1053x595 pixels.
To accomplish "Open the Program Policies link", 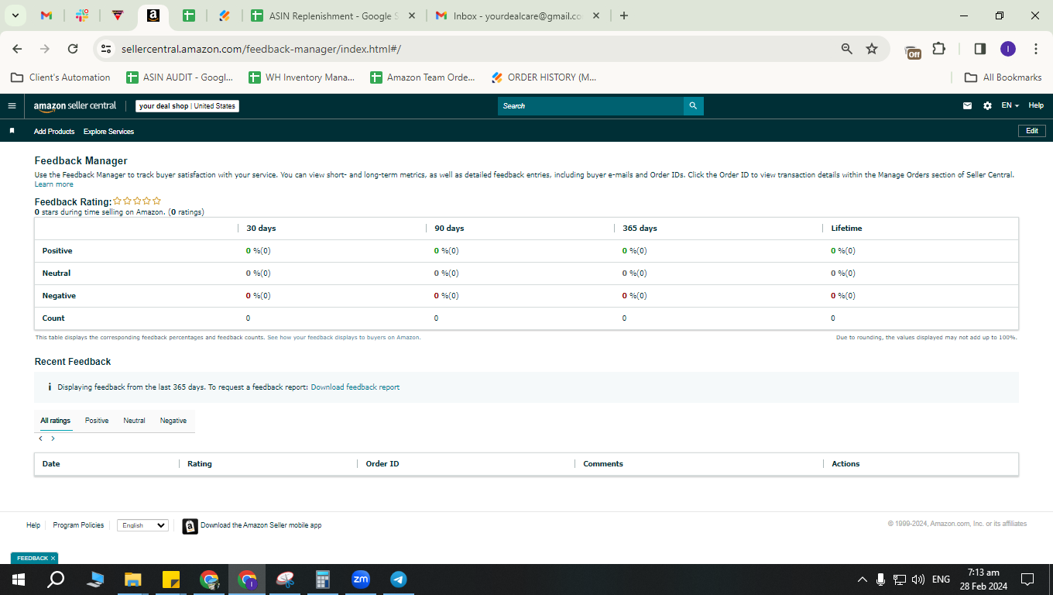I will point(78,525).
